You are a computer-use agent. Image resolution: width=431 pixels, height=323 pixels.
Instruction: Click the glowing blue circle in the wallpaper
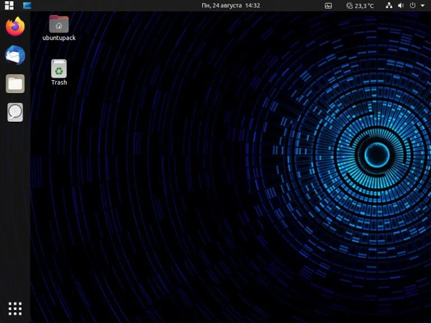(377, 155)
